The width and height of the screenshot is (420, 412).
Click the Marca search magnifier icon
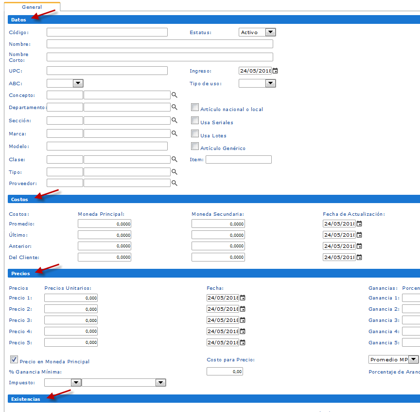(174, 133)
